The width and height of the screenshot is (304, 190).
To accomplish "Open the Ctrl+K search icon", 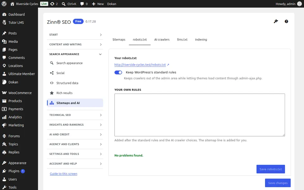I will coord(64,4).
